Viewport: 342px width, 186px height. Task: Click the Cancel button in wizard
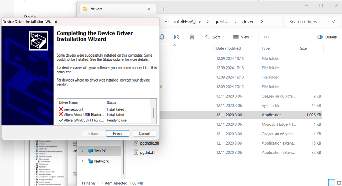(x=144, y=133)
